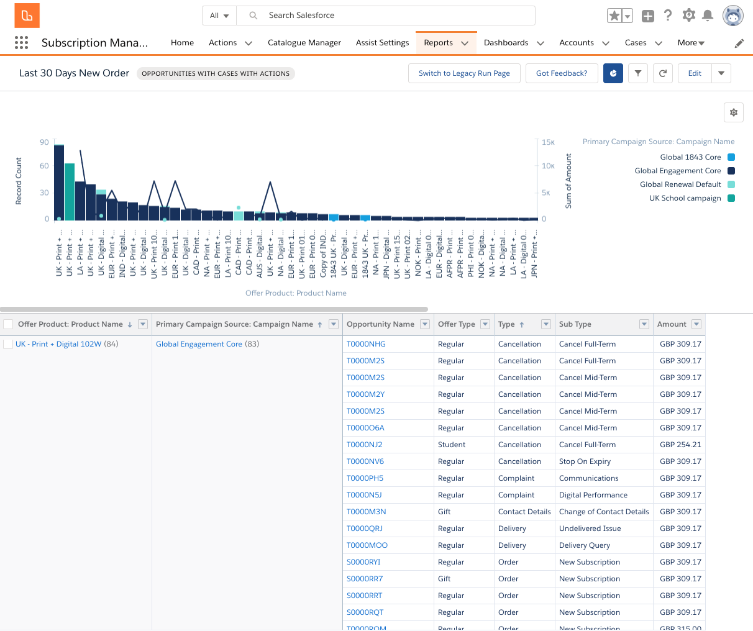The width and height of the screenshot is (753, 631).
Task: Click Switch to Legacy Run Page
Action: [464, 73]
